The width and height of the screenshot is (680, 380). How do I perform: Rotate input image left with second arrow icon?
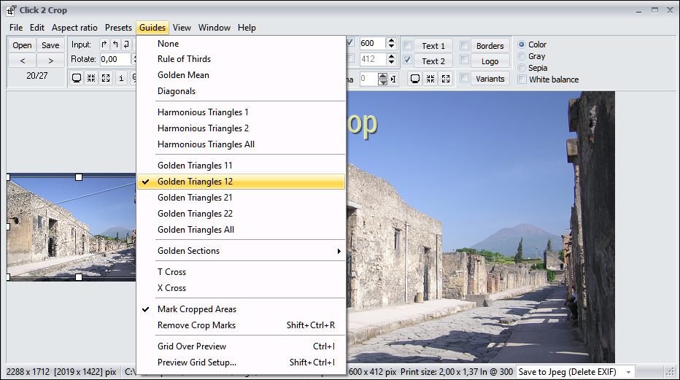115,44
